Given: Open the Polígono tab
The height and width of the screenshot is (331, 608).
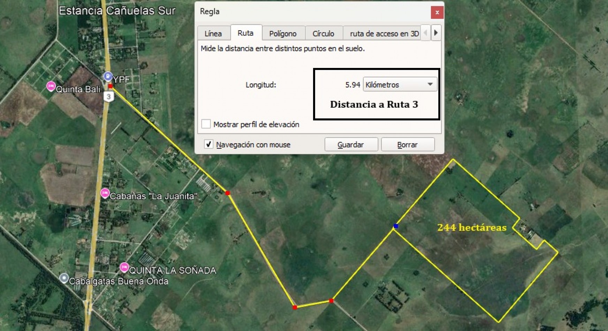Looking at the screenshot, I should click(x=283, y=33).
